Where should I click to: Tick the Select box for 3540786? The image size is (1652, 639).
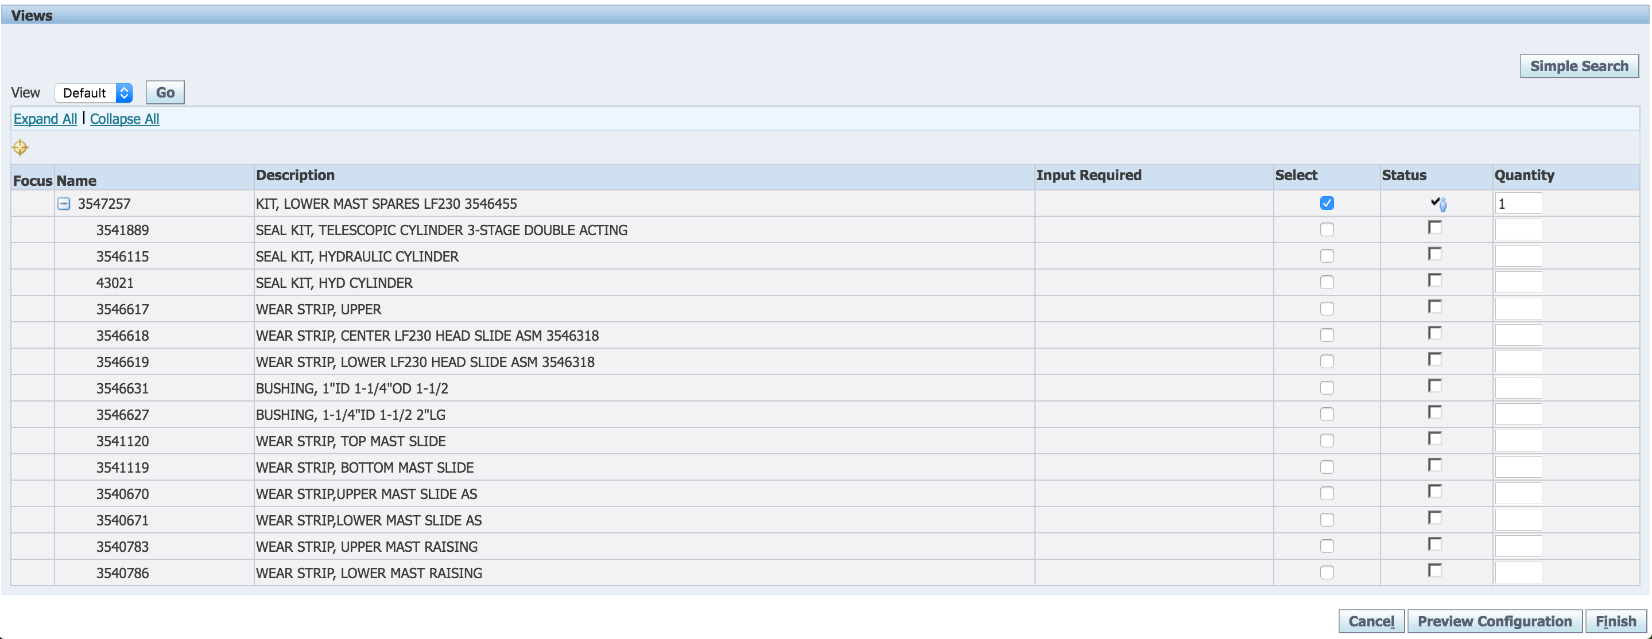click(1327, 572)
